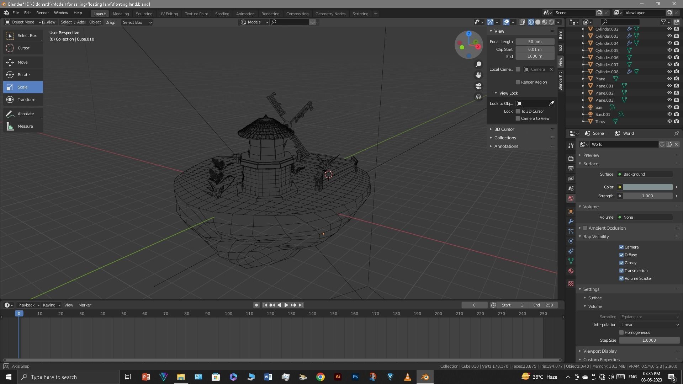The width and height of the screenshot is (683, 384).
Task: Toggle X-ray display icon
Action: coord(522,22)
